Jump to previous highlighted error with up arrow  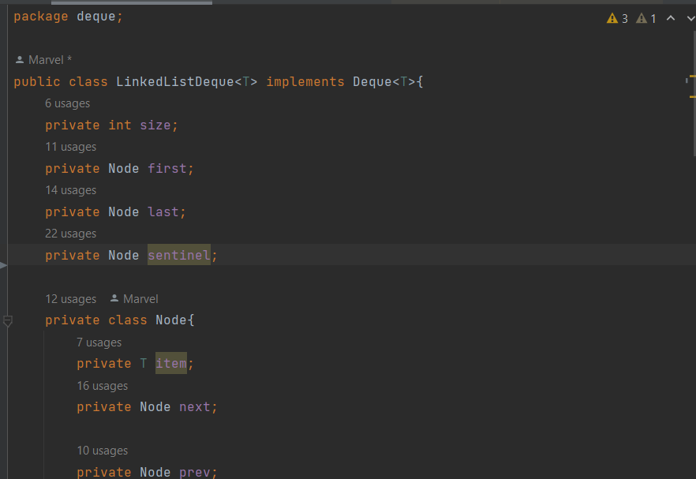click(671, 18)
